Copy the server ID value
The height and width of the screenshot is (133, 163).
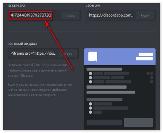[x=70, y=15]
